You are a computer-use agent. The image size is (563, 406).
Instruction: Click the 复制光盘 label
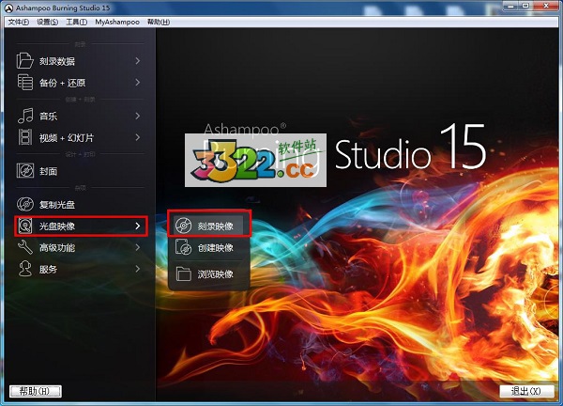pyautogui.click(x=57, y=205)
